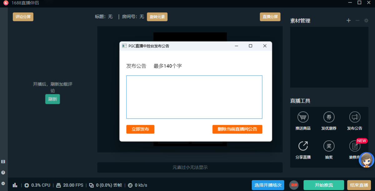Toggle the red 录屏 recording button
Screen dimensions: 375x191
pos(294,185)
